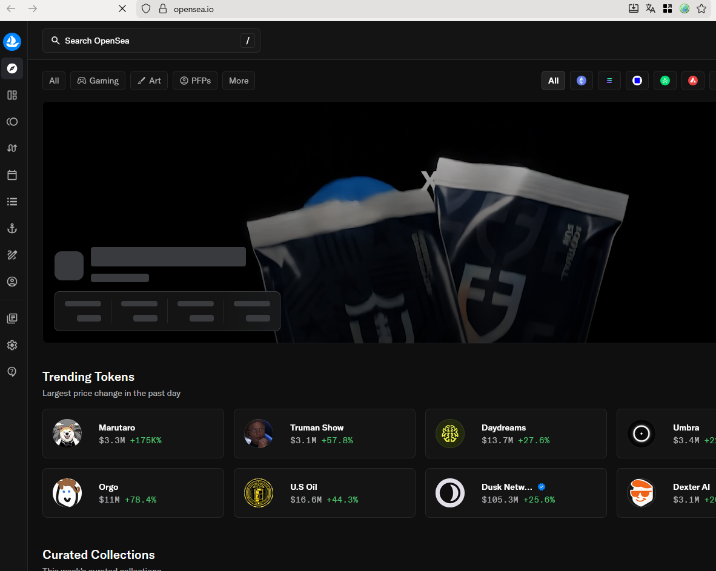Select the PFPs category tab
This screenshot has height=571, width=716.
click(x=195, y=81)
